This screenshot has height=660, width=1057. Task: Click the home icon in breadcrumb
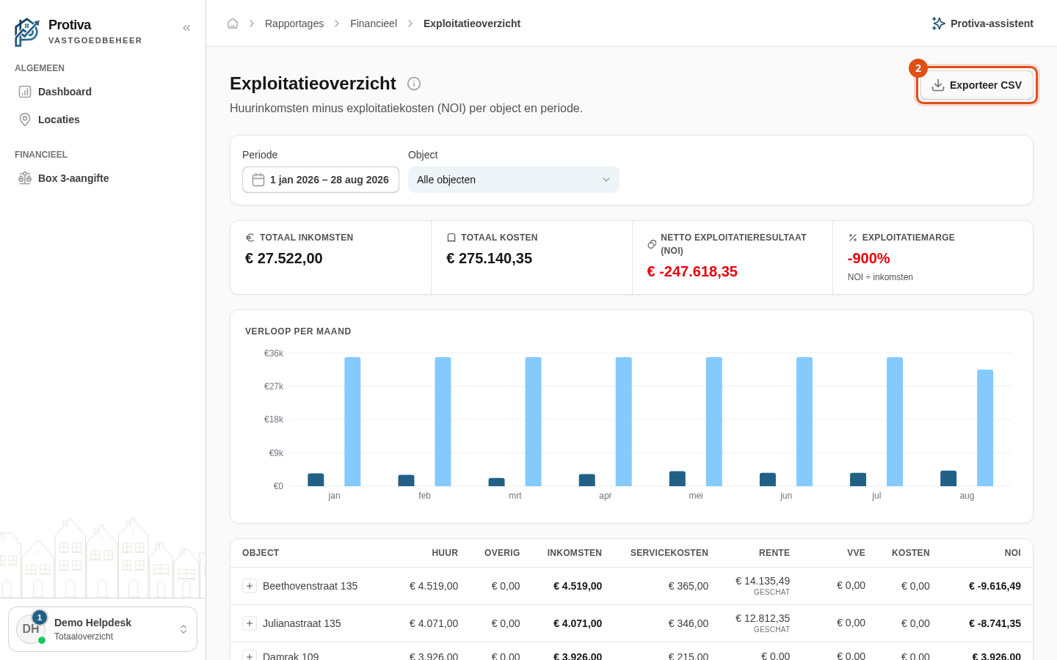point(233,23)
